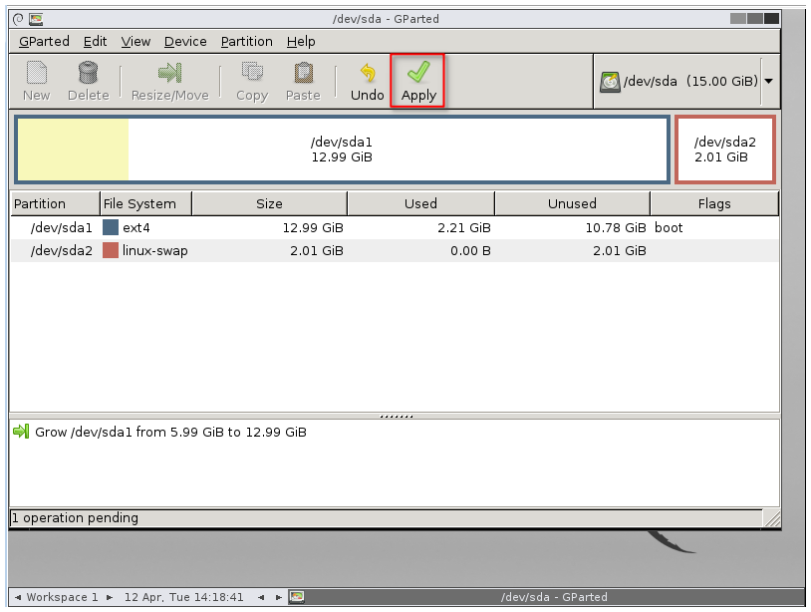Click the right arrow before the task icon
This screenshot has height=612, width=811.
(278, 597)
